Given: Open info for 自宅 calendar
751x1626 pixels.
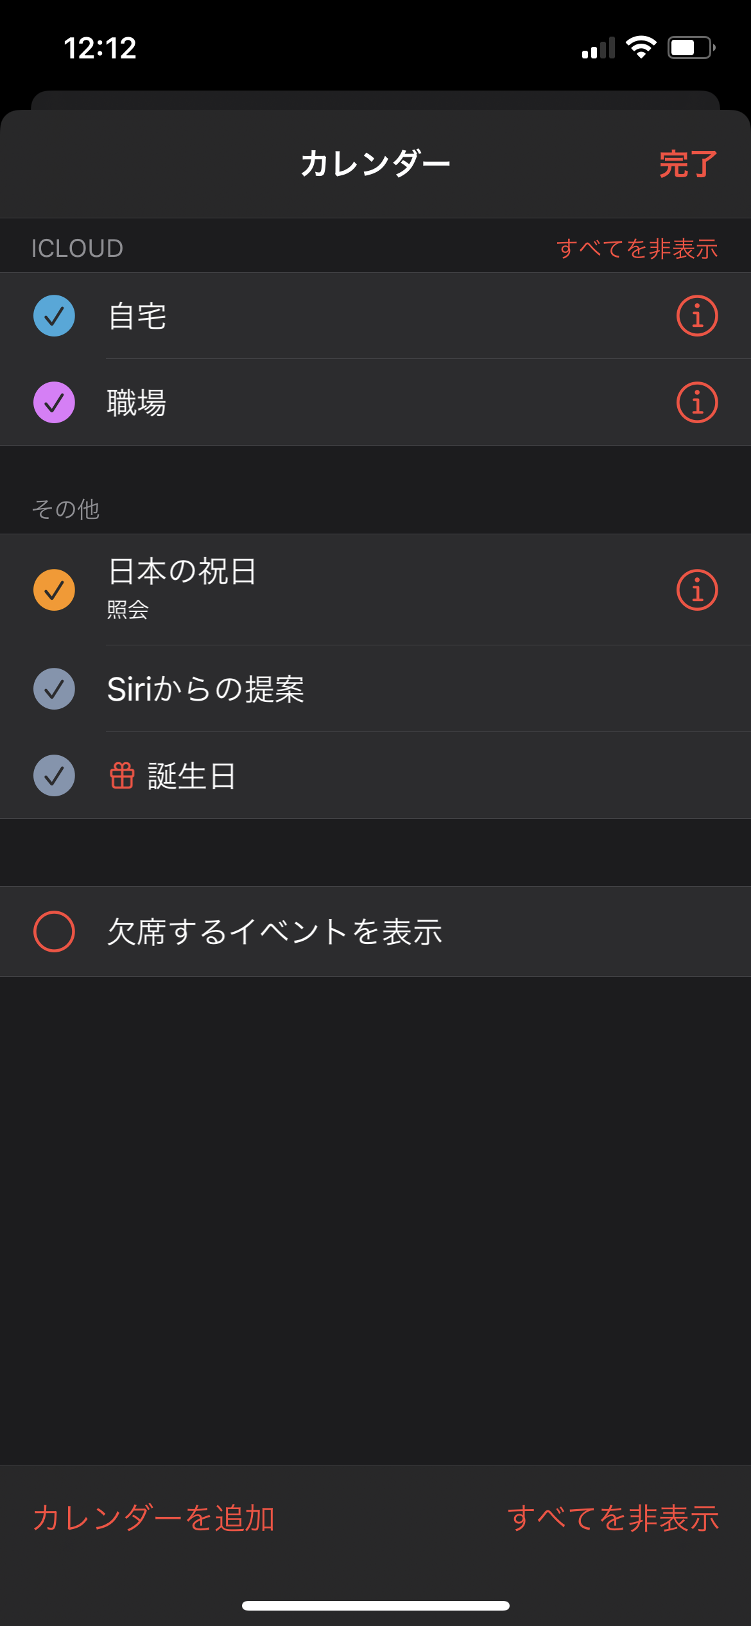Looking at the screenshot, I should (x=696, y=316).
